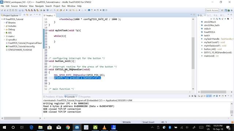Open Console display selected dropdown
The height and width of the screenshot is (131, 234).
click(x=220, y=96)
